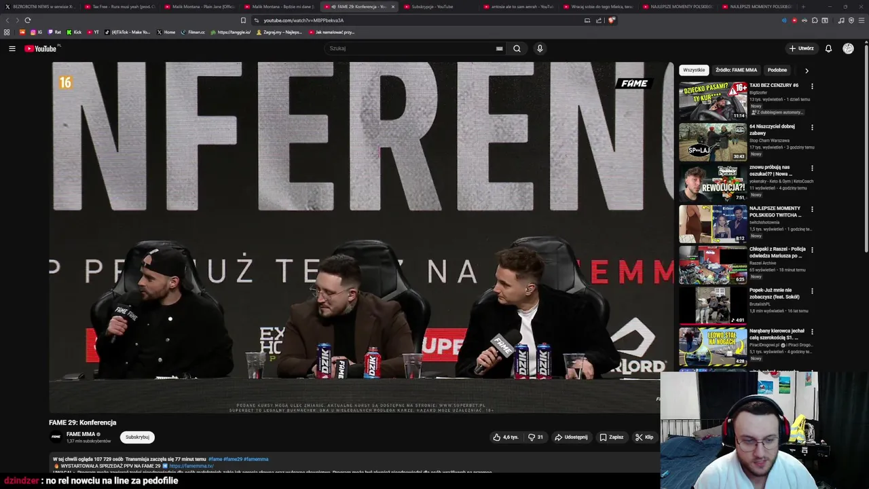Open the on-screen keyboard icon in search
The width and height of the screenshot is (869, 489).
pyautogui.click(x=499, y=48)
